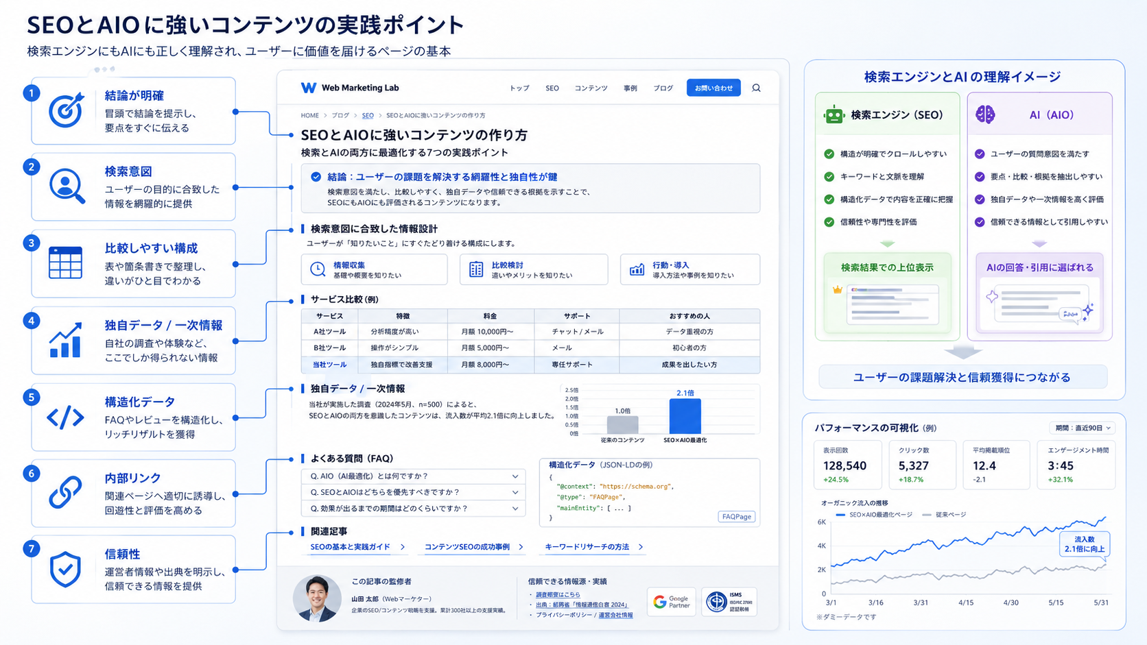The width and height of the screenshot is (1147, 645).
Task: Open the 調査概要はこちら link
Action: click(x=558, y=594)
